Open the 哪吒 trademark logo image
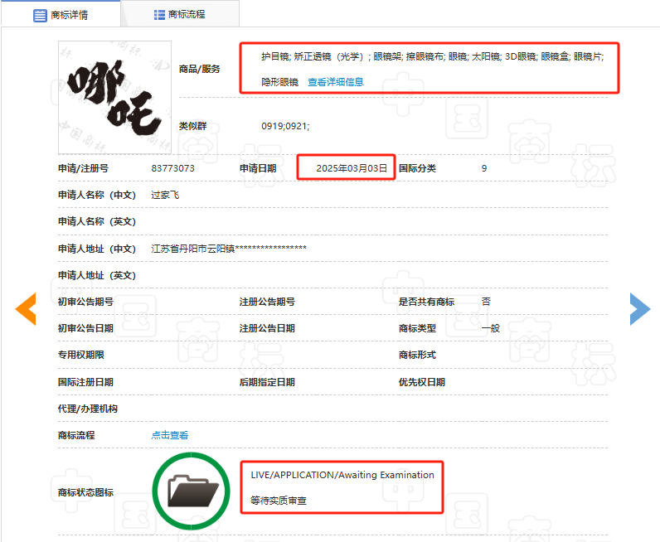The image size is (660, 542). coord(114,94)
